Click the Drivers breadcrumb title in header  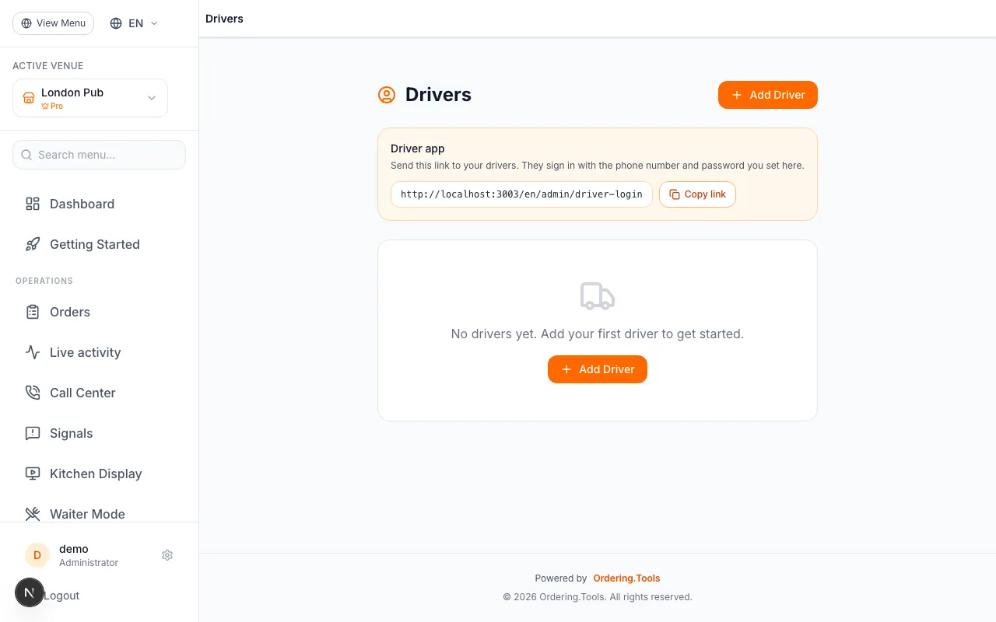pos(224,19)
